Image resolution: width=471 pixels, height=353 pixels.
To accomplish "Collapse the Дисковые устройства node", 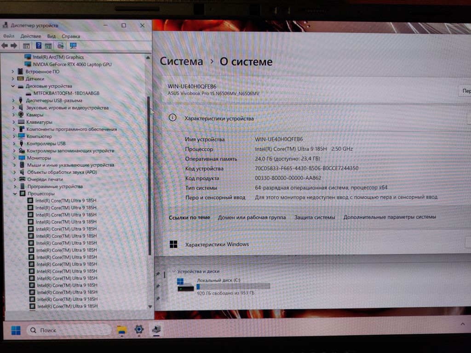I will pyautogui.click(x=13, y=86).
